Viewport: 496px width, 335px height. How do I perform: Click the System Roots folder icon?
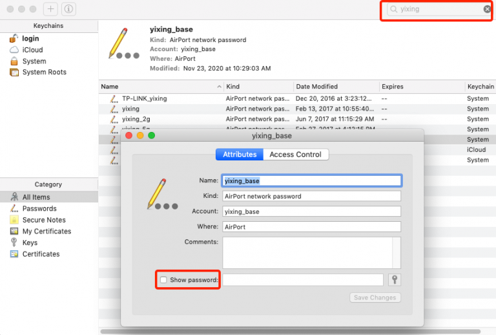point(14,72)
